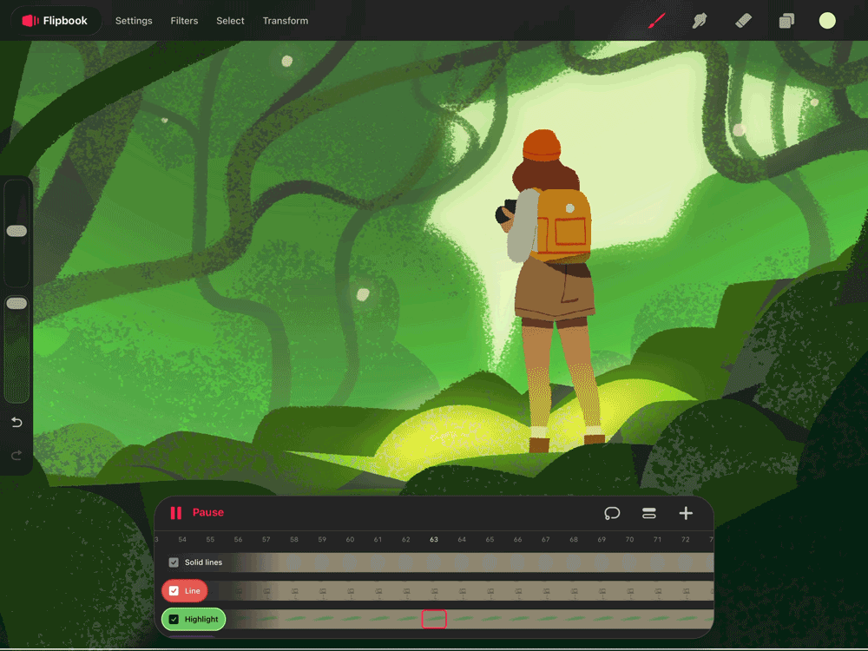Jump to frame 68 in ruler
The height and width of the screenshot is (651, 868).
[574, 539]
